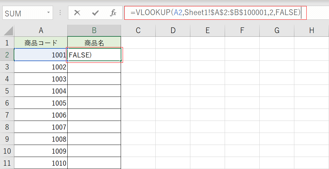Screen dimensions: 329x169
Task: Click cell B2 showing FALSE)
Action: pyautogui.click(x=94, y=55)
